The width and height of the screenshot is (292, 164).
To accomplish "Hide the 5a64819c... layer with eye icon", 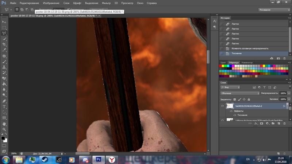I will coord(222,106).
